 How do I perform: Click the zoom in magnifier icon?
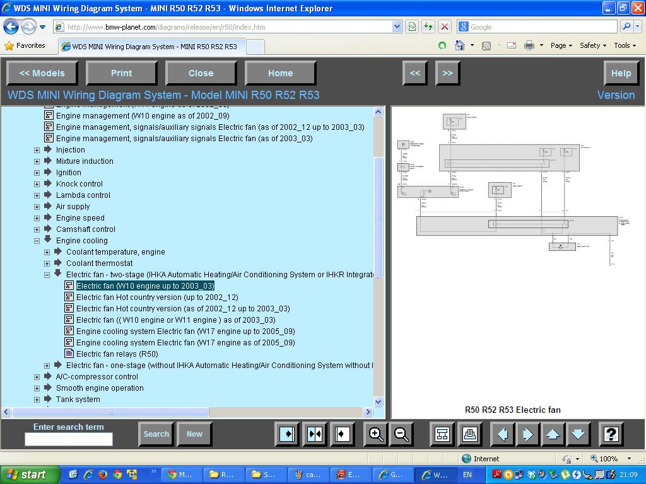click(376, 434)
